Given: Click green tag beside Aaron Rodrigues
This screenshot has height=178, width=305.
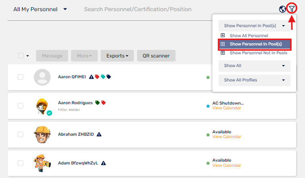Looking at the screenshot, I should [97, 103].
